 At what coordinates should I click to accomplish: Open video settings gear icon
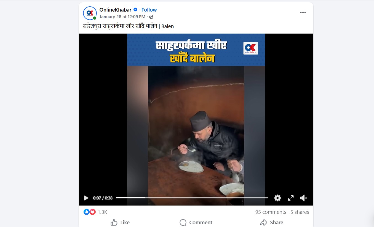pyautogui.click(x=277, y=198)
